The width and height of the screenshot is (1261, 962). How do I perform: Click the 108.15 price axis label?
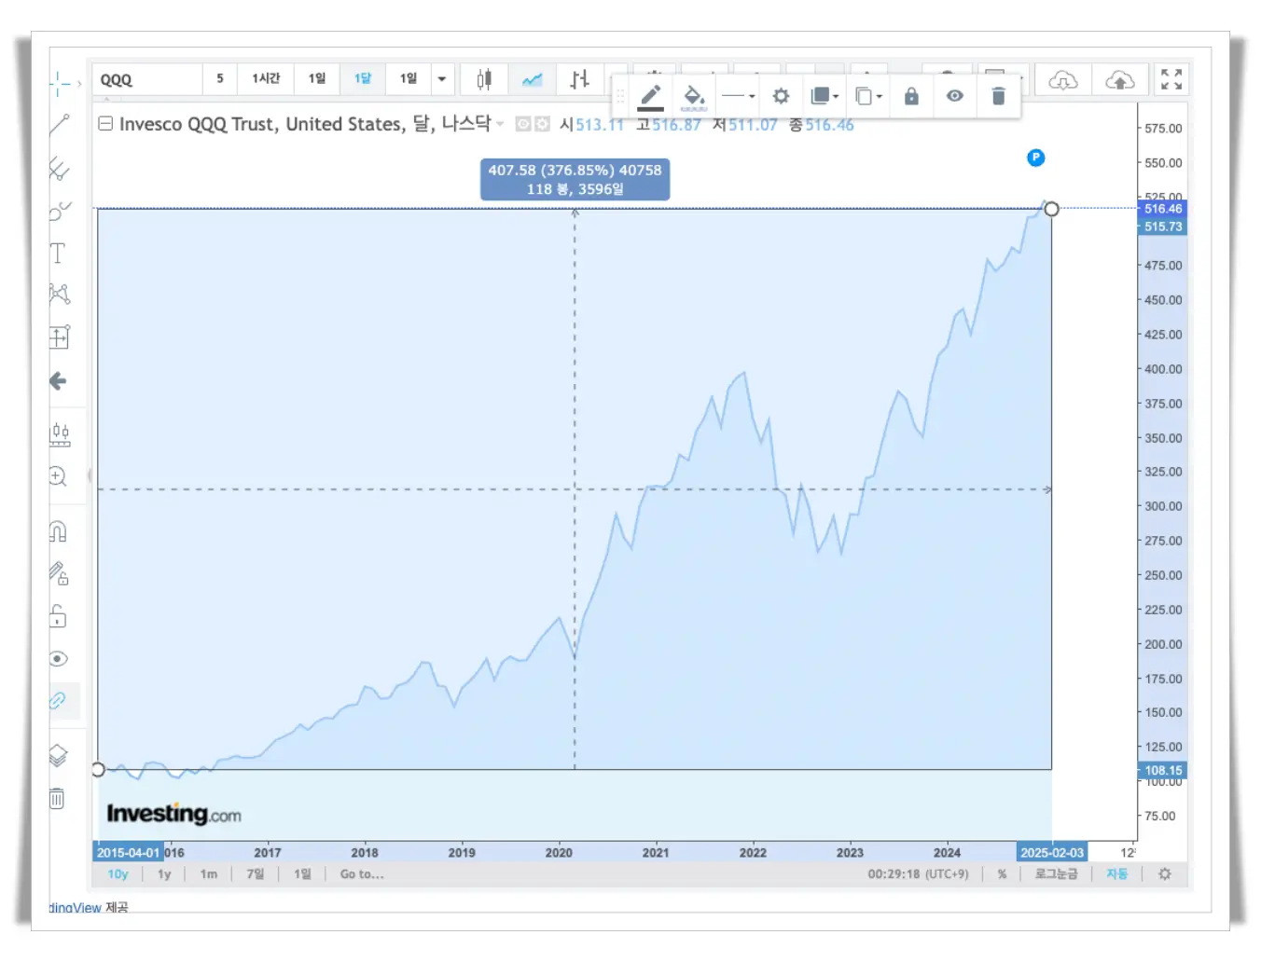click(x=1162, y=771)
